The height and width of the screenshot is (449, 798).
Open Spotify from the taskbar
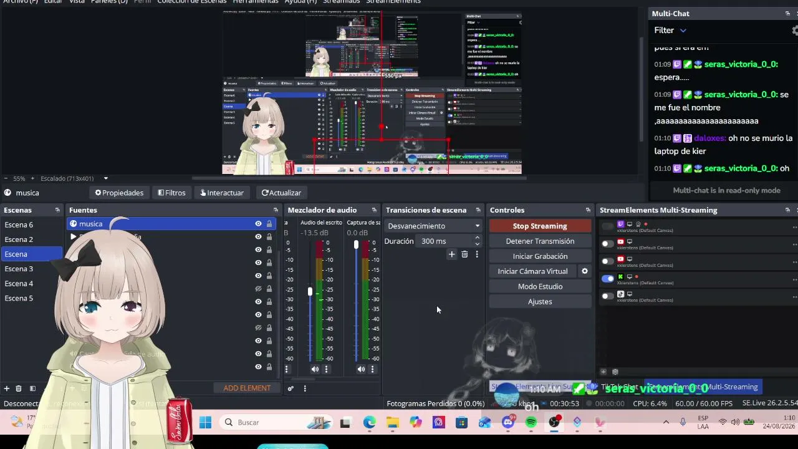(x=531, y=423)
